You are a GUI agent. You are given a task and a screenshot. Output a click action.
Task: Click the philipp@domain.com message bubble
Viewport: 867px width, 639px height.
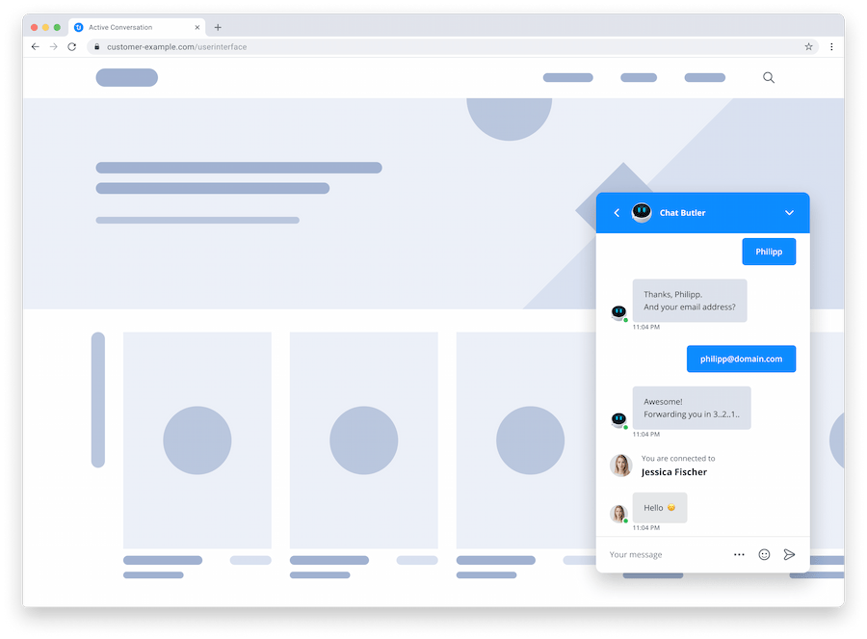(741, 359)
